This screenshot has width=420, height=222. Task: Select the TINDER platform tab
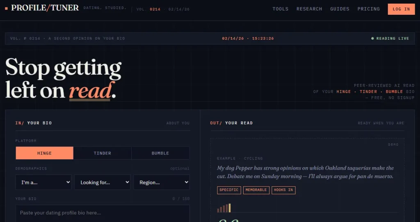(102, 153)
